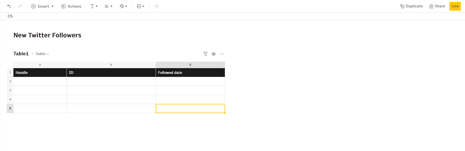Duplicate this document

coord(411,6)
